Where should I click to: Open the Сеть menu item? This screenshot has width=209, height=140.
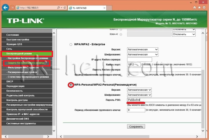click(x=27, y=49)
